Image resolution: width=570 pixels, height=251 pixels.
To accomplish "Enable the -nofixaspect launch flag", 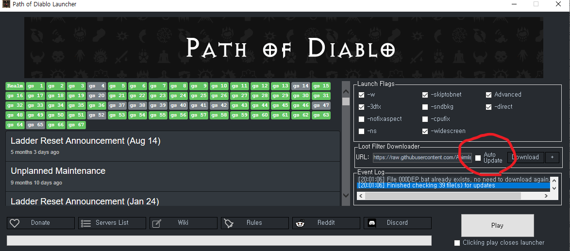I will point(361,119).
